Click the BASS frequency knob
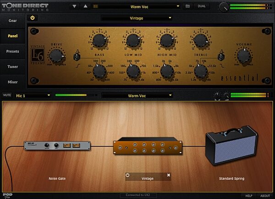This screenshot has height=199, width=275. point(99,72)
